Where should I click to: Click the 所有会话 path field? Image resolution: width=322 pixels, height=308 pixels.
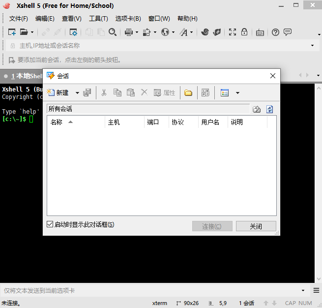tap(148, 109)
